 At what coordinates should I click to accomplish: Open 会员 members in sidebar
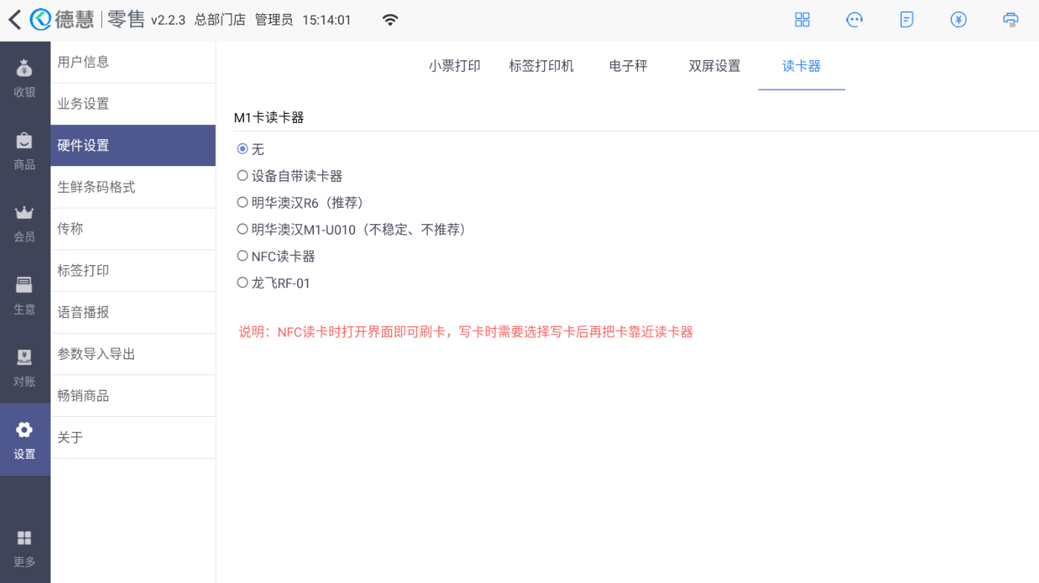tap(25, 223)
